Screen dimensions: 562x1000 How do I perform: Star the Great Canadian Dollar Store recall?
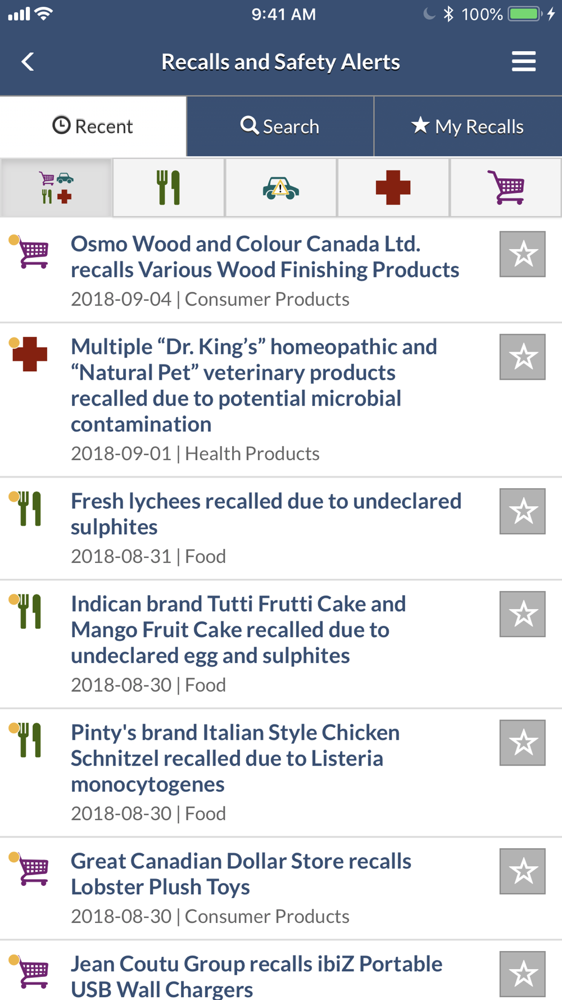pyautogui.click(x=523, y=871)
